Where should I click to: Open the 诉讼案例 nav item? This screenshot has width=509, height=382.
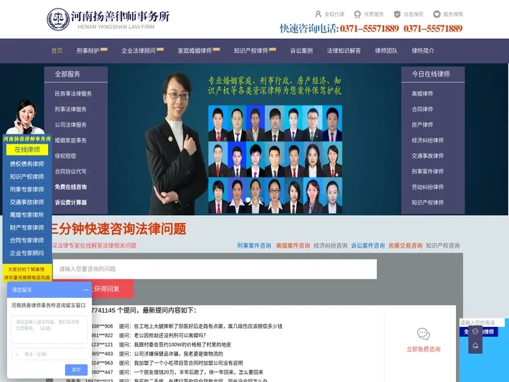click(x=301, y=51)
